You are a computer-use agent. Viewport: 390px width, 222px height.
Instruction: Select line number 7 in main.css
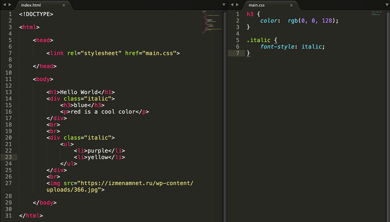coord(237,53)
